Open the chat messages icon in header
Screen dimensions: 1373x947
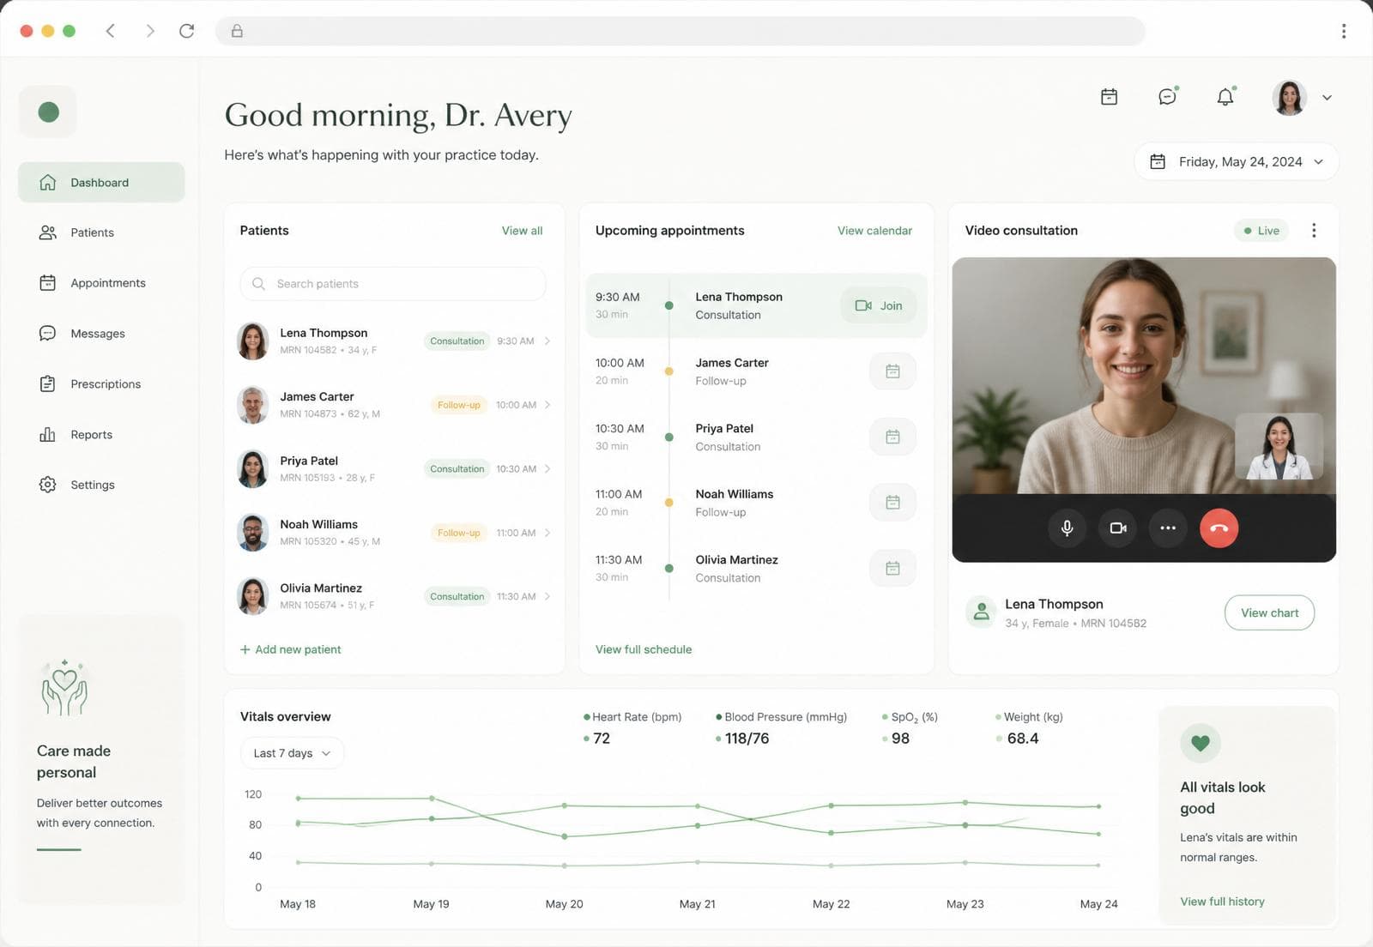[1167, 97]
